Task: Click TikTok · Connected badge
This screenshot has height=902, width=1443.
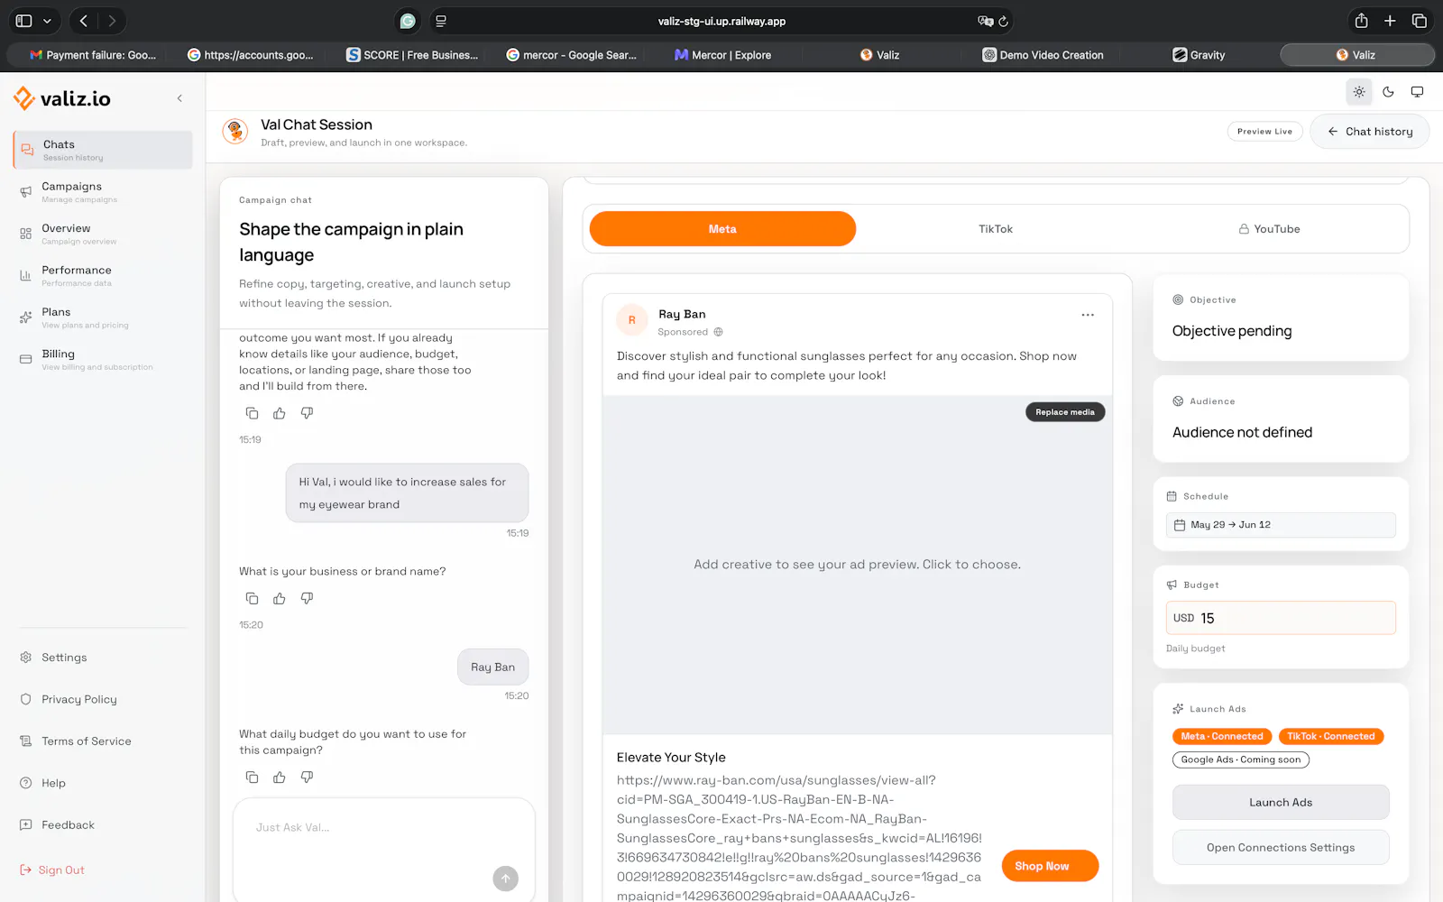Action: pos(1330,736)
